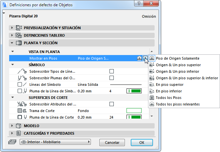Click the Sobrescribir Atributos del row icon

pyautogui.click(x=22, y=104)
